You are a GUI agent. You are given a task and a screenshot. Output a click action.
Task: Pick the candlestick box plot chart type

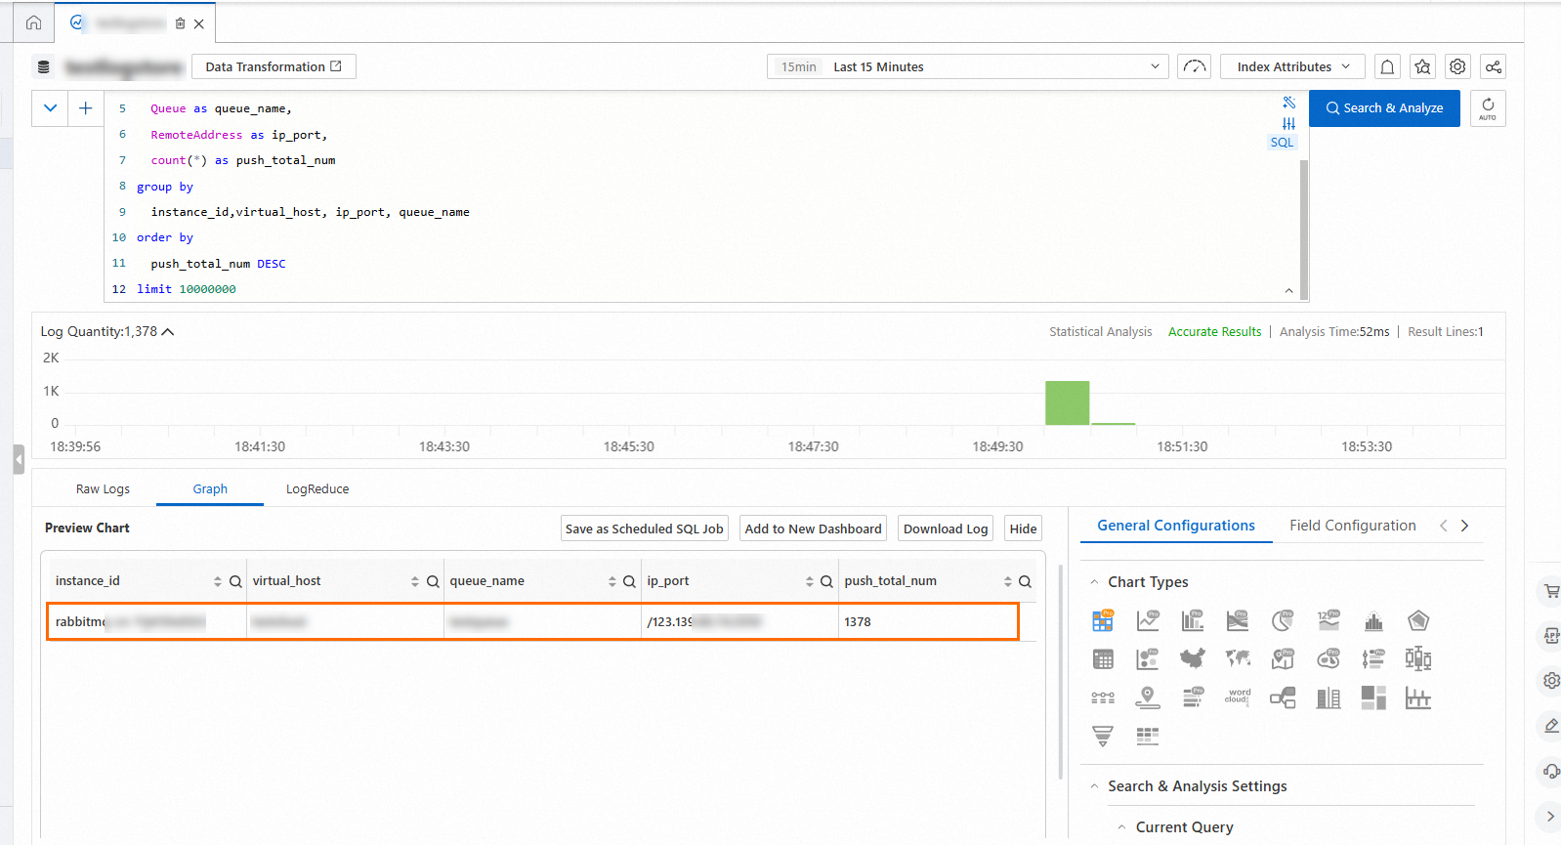click(x=1418, y=659)
